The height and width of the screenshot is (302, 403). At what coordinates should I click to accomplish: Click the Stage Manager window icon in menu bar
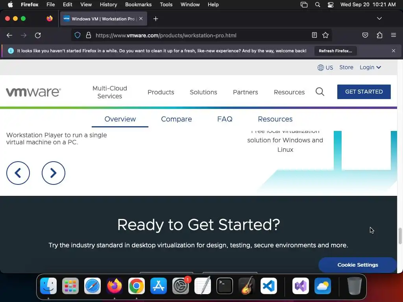pos(304,4)
